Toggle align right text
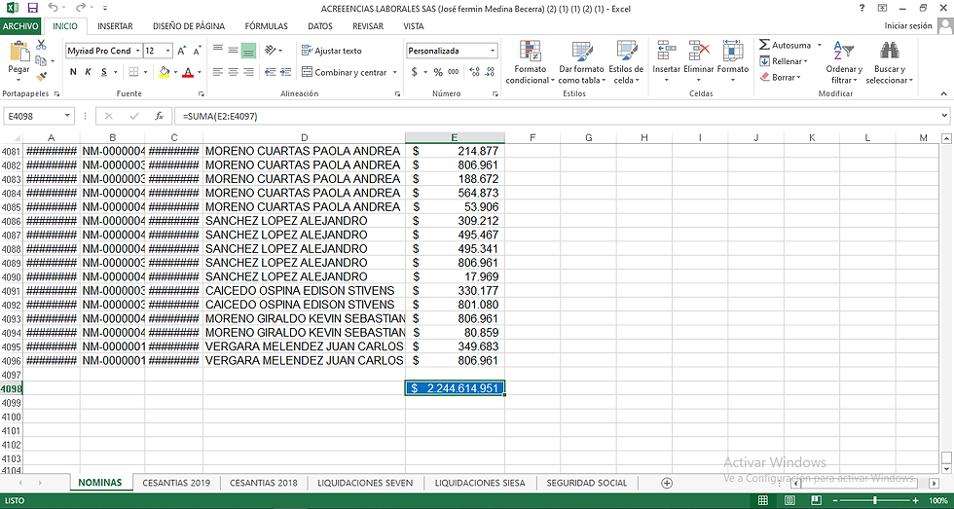Screen dimensions: 954x509 point(247,72)
